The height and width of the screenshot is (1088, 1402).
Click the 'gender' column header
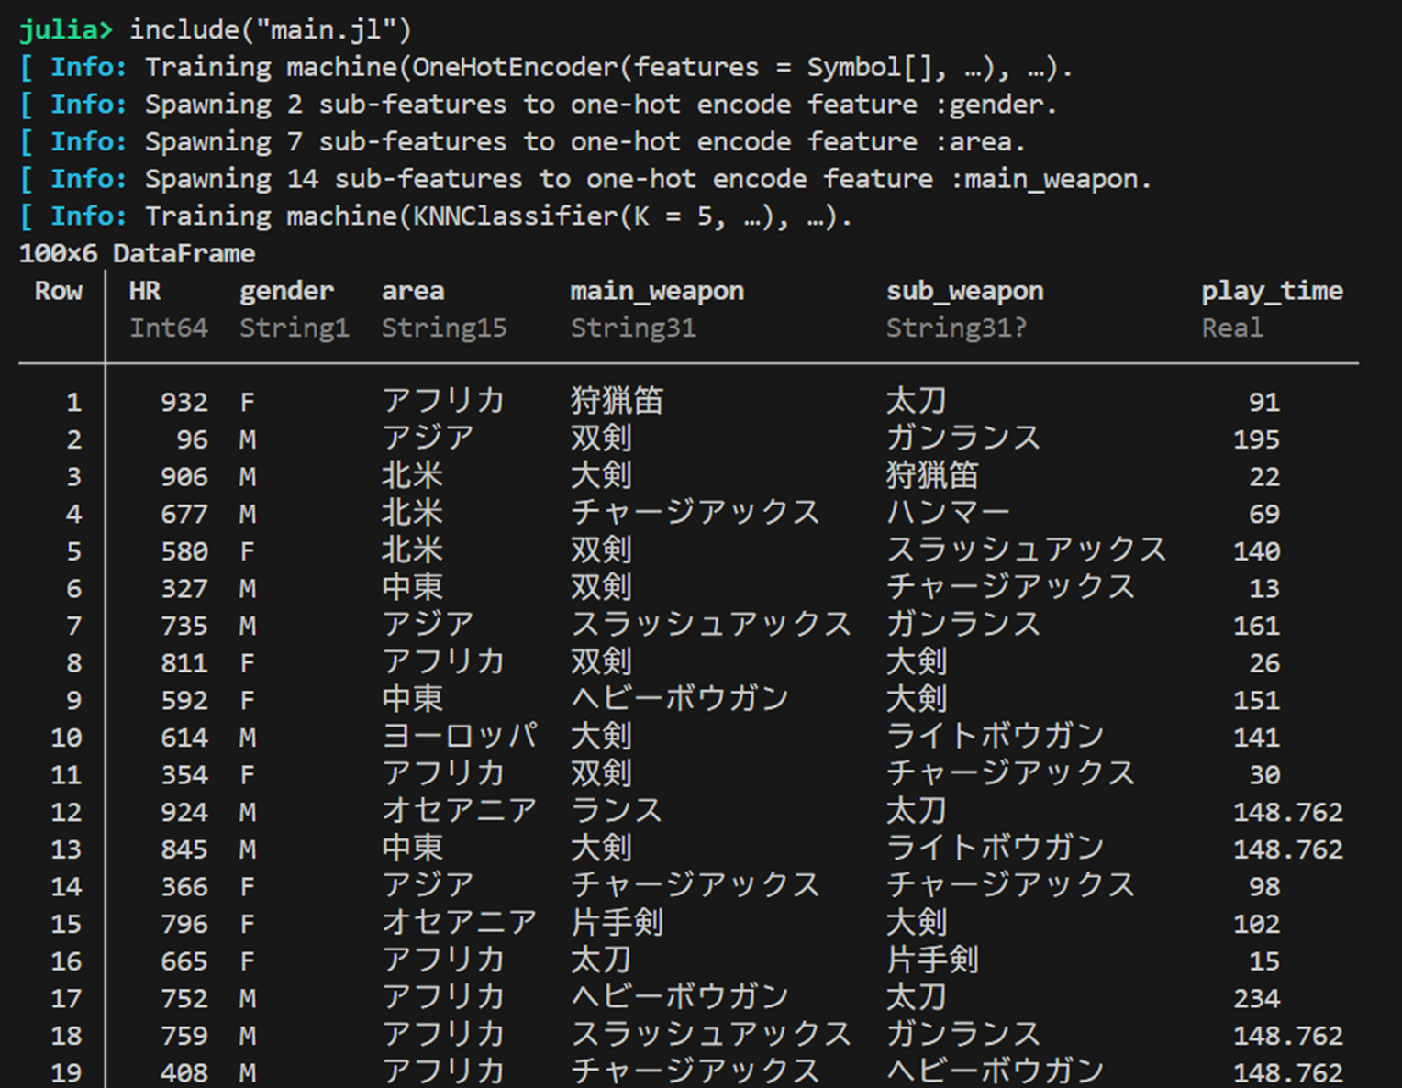[286, 293]
